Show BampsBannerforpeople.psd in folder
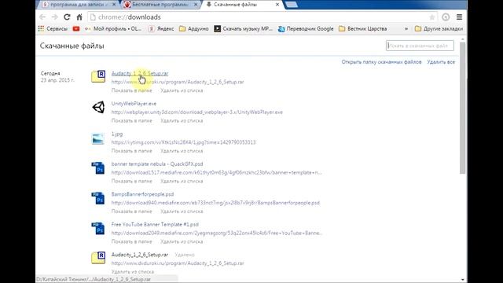 click(131, 211)
